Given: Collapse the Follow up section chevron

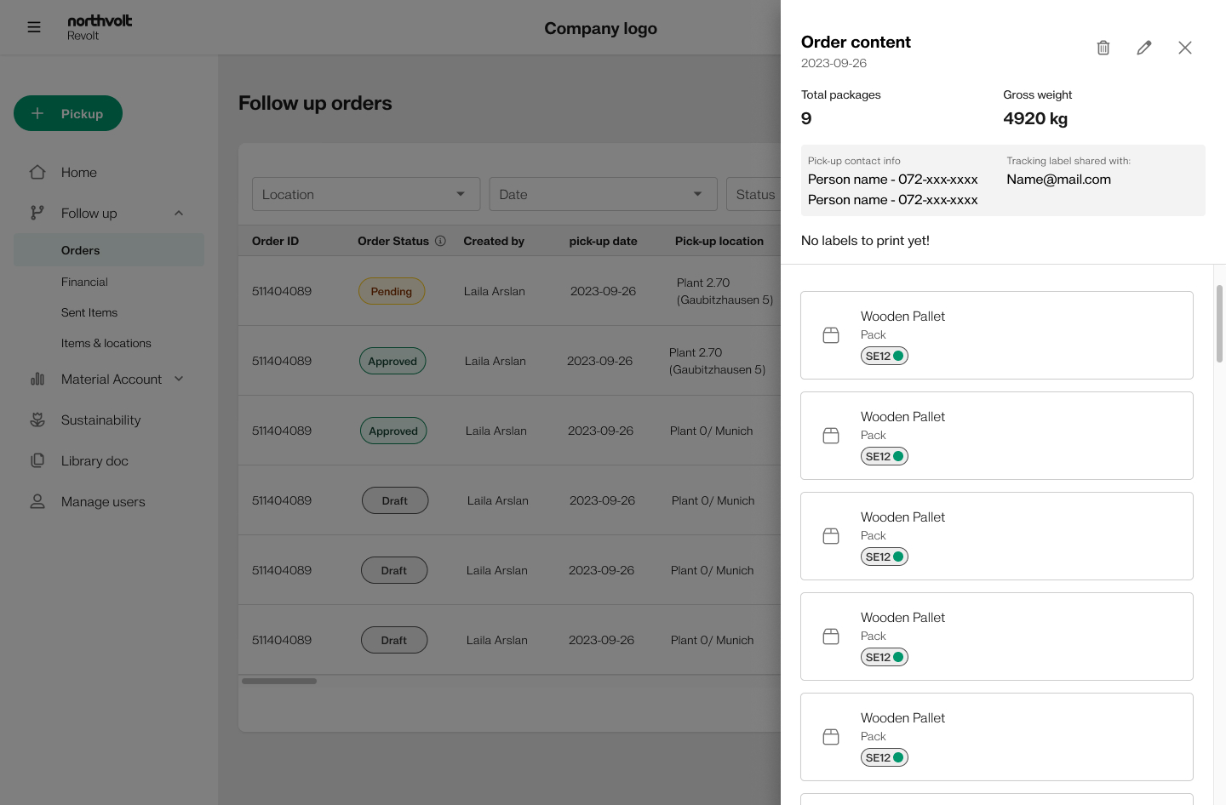Looking at the screenshot, I should [x=179, y=213].
